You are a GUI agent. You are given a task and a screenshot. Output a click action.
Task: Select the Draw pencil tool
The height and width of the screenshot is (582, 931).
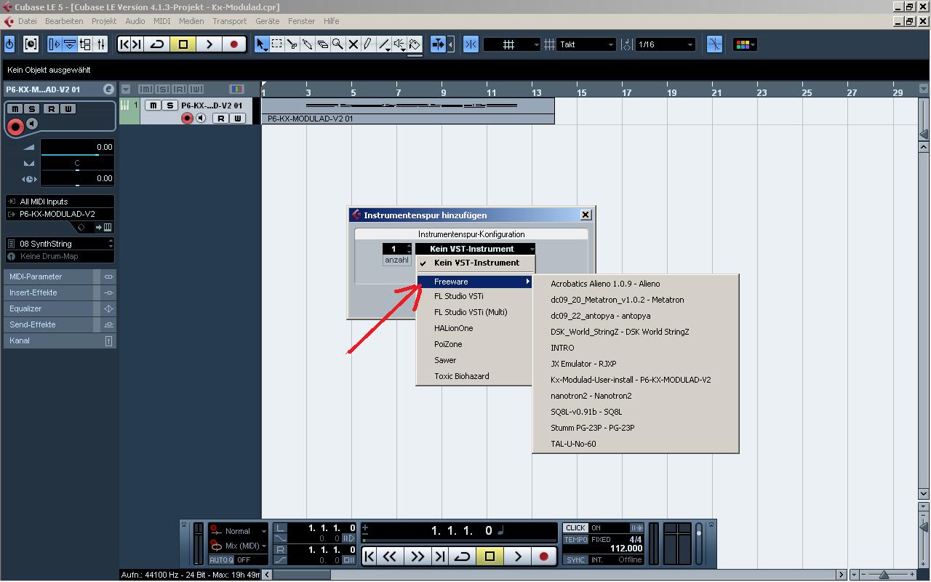point(369,44)
